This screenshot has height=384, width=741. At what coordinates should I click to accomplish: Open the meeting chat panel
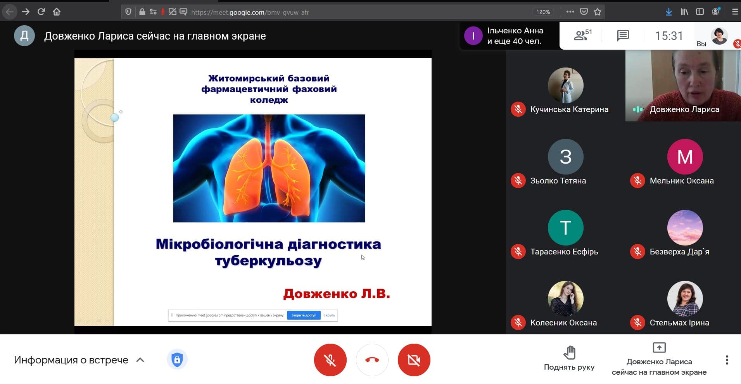623,35
